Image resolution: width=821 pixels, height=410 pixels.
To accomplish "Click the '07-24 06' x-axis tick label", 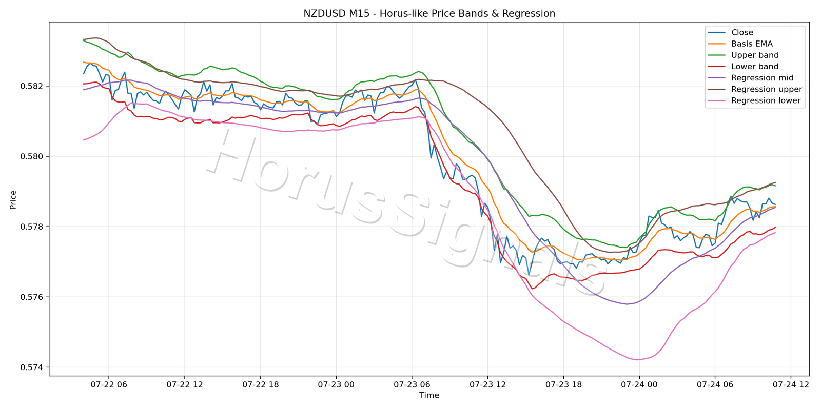I will [715, 384].
